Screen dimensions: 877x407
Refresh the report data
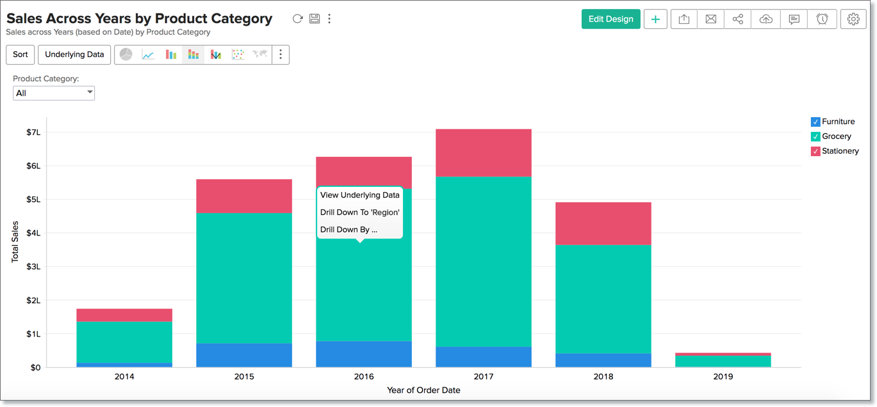(x=297, y=19)
